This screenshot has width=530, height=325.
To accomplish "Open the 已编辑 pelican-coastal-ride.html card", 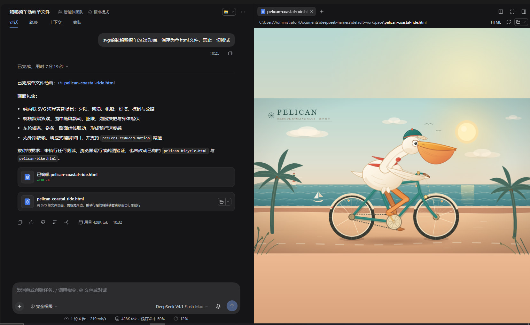I will (126, 177).
